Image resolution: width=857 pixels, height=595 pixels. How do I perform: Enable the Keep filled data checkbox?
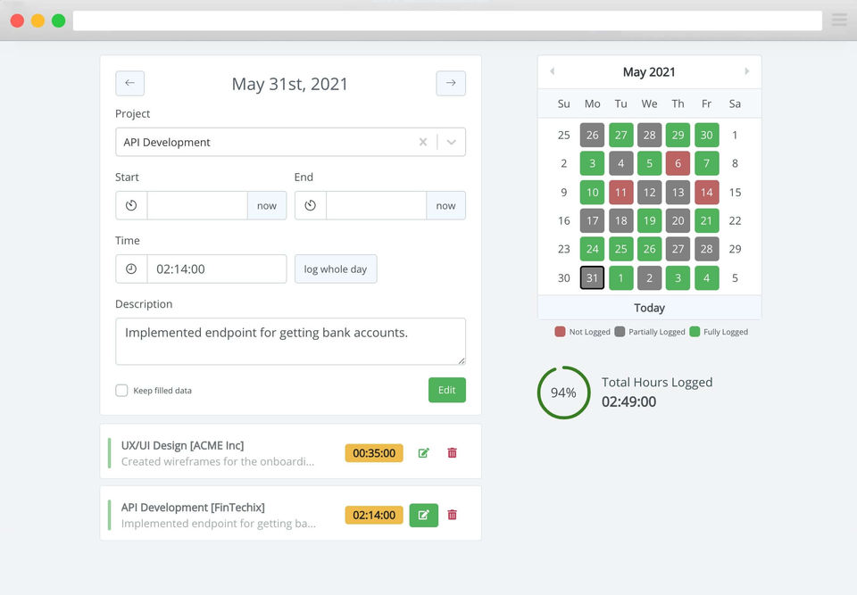[x=121, y=391]
